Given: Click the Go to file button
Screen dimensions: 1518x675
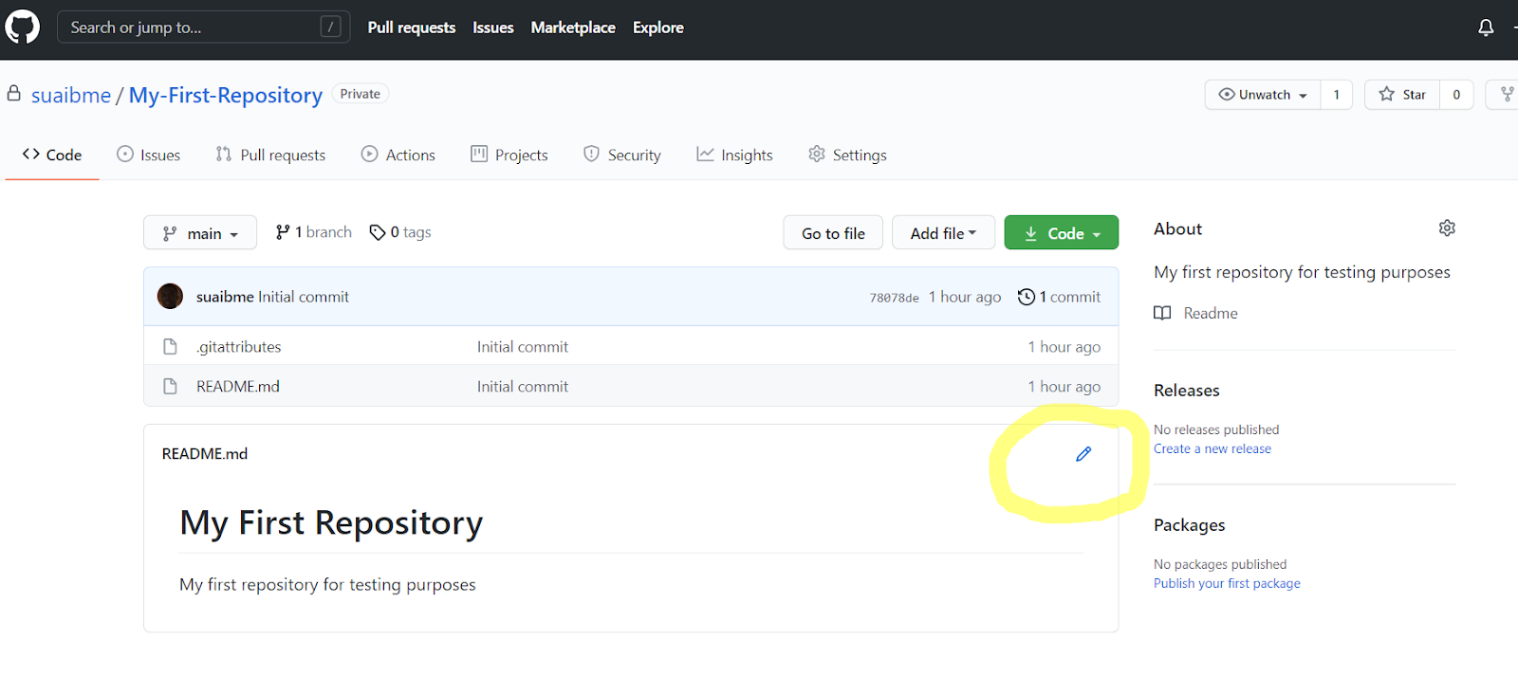Looking at the screenshot, I should 833,233.
